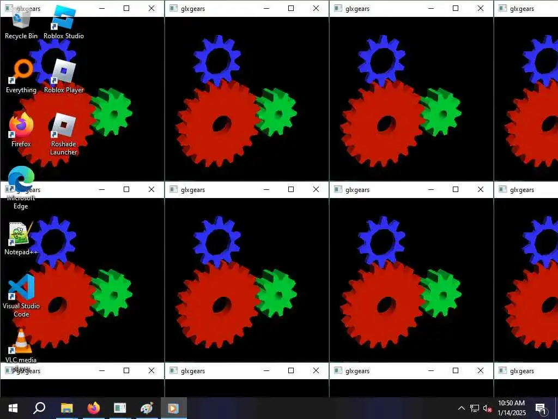This screenshot has height=419, width=558.
Task: Open File Explorer from the taskbar
Action: tap(66, 408)
